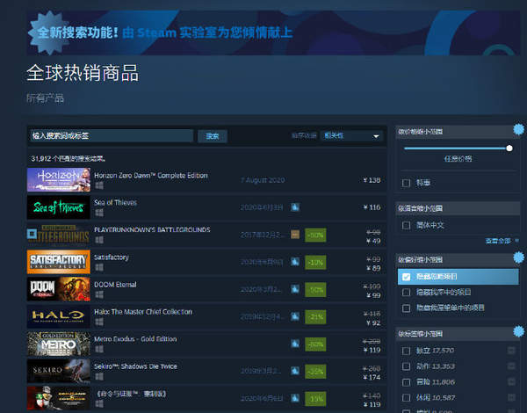Click the Windows platform icon under DOOM Eternal
Viewport: 527px width, 413px height.
[x=99, y=293]
